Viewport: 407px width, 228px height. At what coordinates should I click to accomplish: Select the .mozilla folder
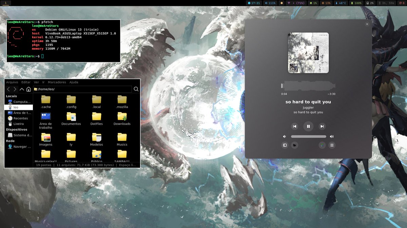click(x=122, y=102)
